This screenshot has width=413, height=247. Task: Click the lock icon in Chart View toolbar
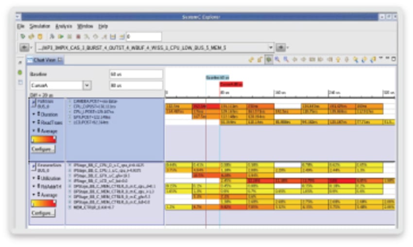[x=260, y=59]
